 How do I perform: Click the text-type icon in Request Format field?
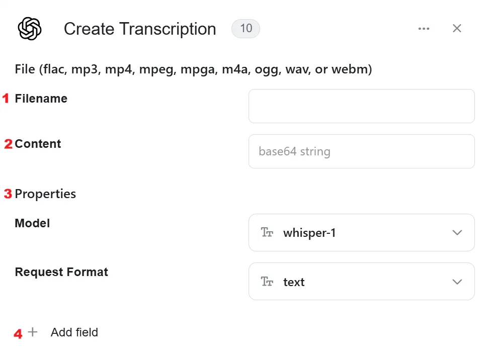click(267, 282)
